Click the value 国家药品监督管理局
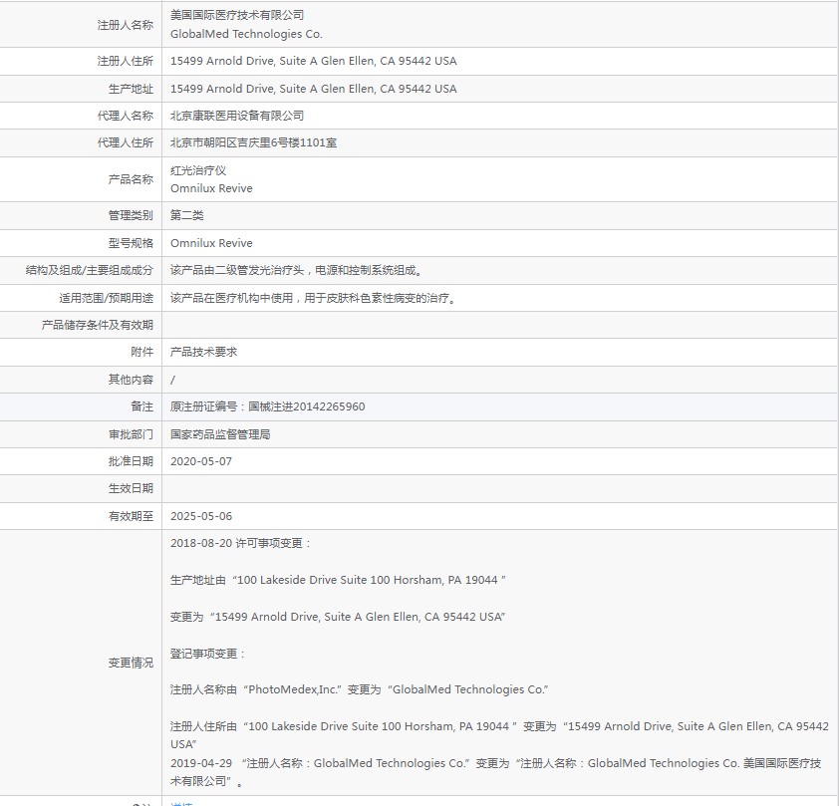Viewport: 839px width, 806px height. coord(220,434)
